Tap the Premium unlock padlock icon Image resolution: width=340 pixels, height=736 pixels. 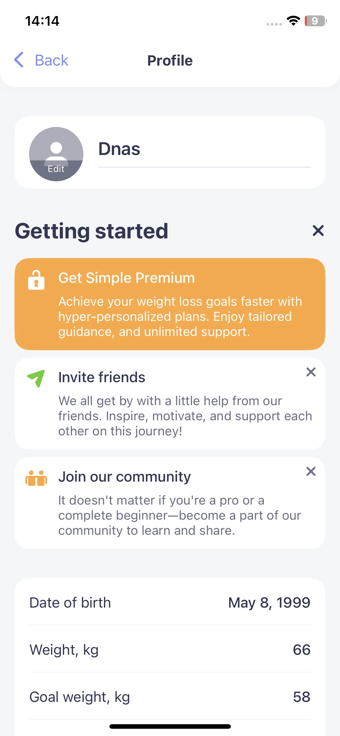36,280
